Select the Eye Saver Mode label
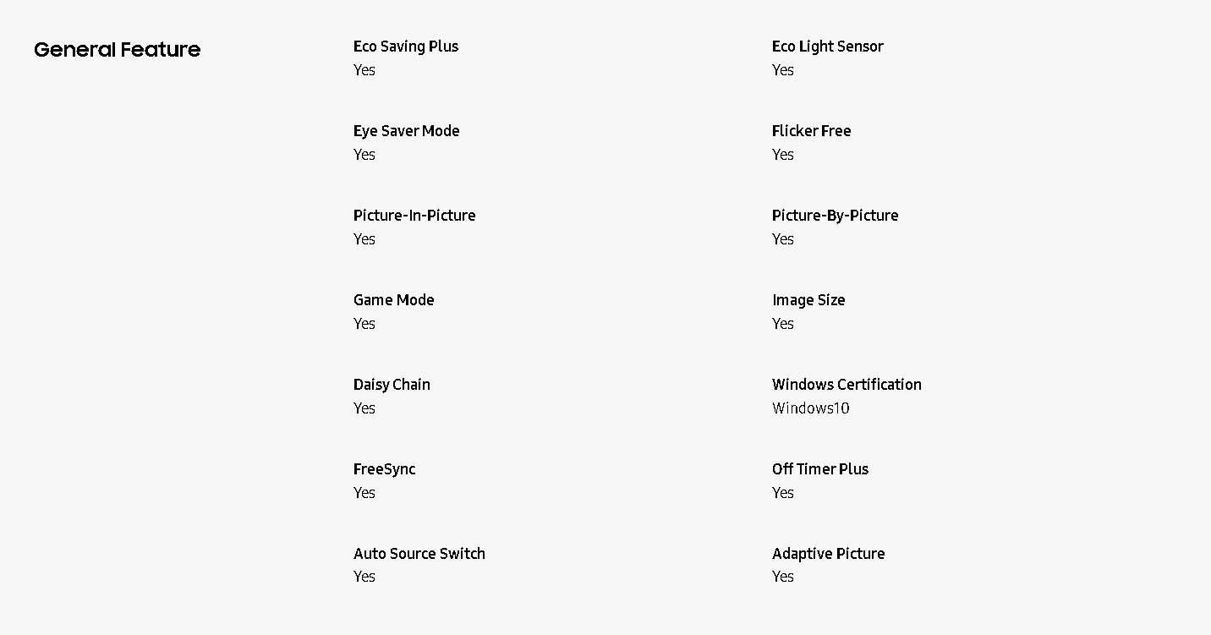This screenshot has height=635, width=1211. point(406,131)
